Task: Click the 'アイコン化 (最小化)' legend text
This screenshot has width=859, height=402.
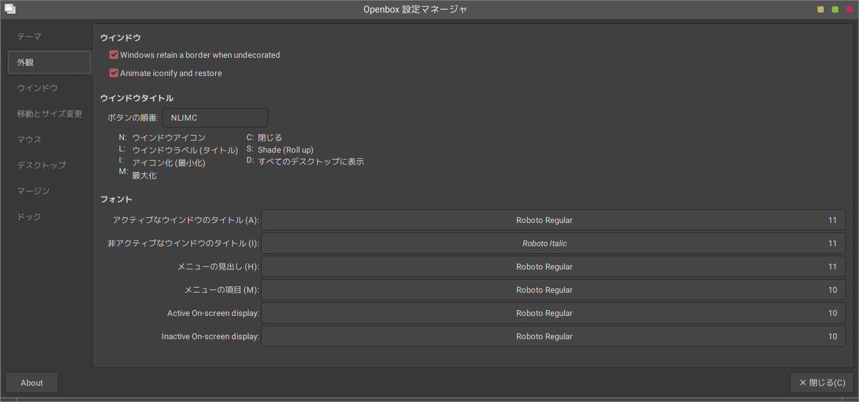Action: [x=169, y=163]
